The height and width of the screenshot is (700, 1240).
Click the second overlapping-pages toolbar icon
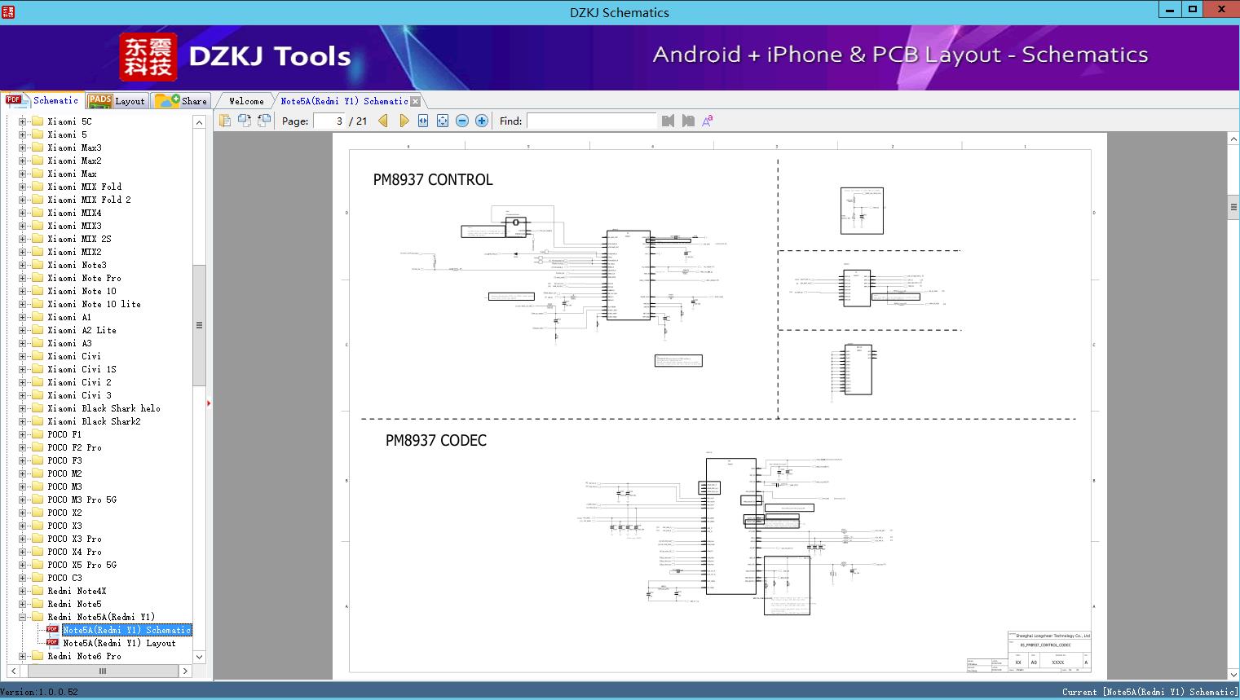click(x=245, y=121)
